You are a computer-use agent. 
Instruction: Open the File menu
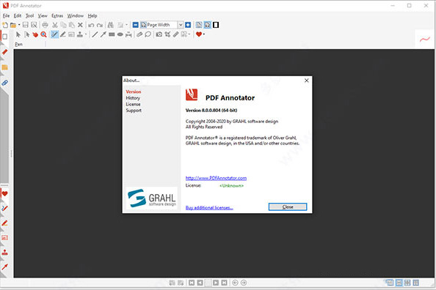6,16
